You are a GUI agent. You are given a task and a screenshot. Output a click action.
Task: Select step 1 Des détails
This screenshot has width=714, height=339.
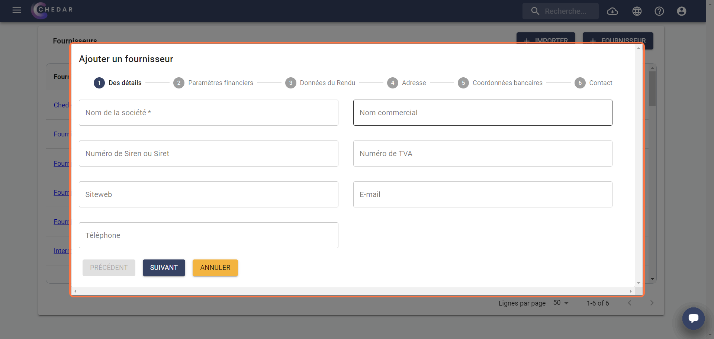pos(118,83)
